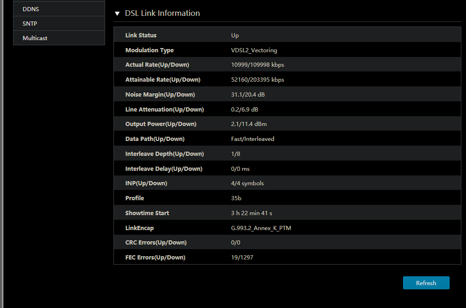Select the Attainable Rate(Up/Down) label
Viewport: 466px width, 308px height.
(163, 80)
